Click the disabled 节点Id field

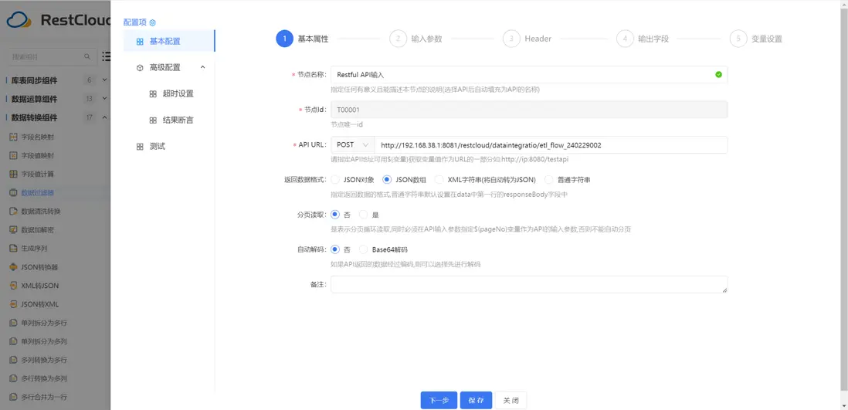tap(529, 110)
